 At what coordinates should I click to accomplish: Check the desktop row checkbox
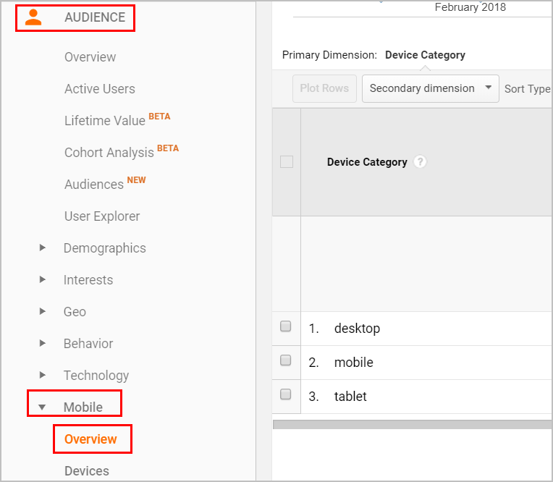286,326
